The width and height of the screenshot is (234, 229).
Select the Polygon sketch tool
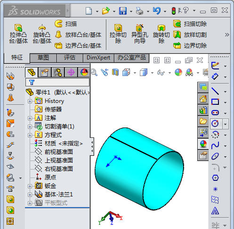click(x=215, y=178)
